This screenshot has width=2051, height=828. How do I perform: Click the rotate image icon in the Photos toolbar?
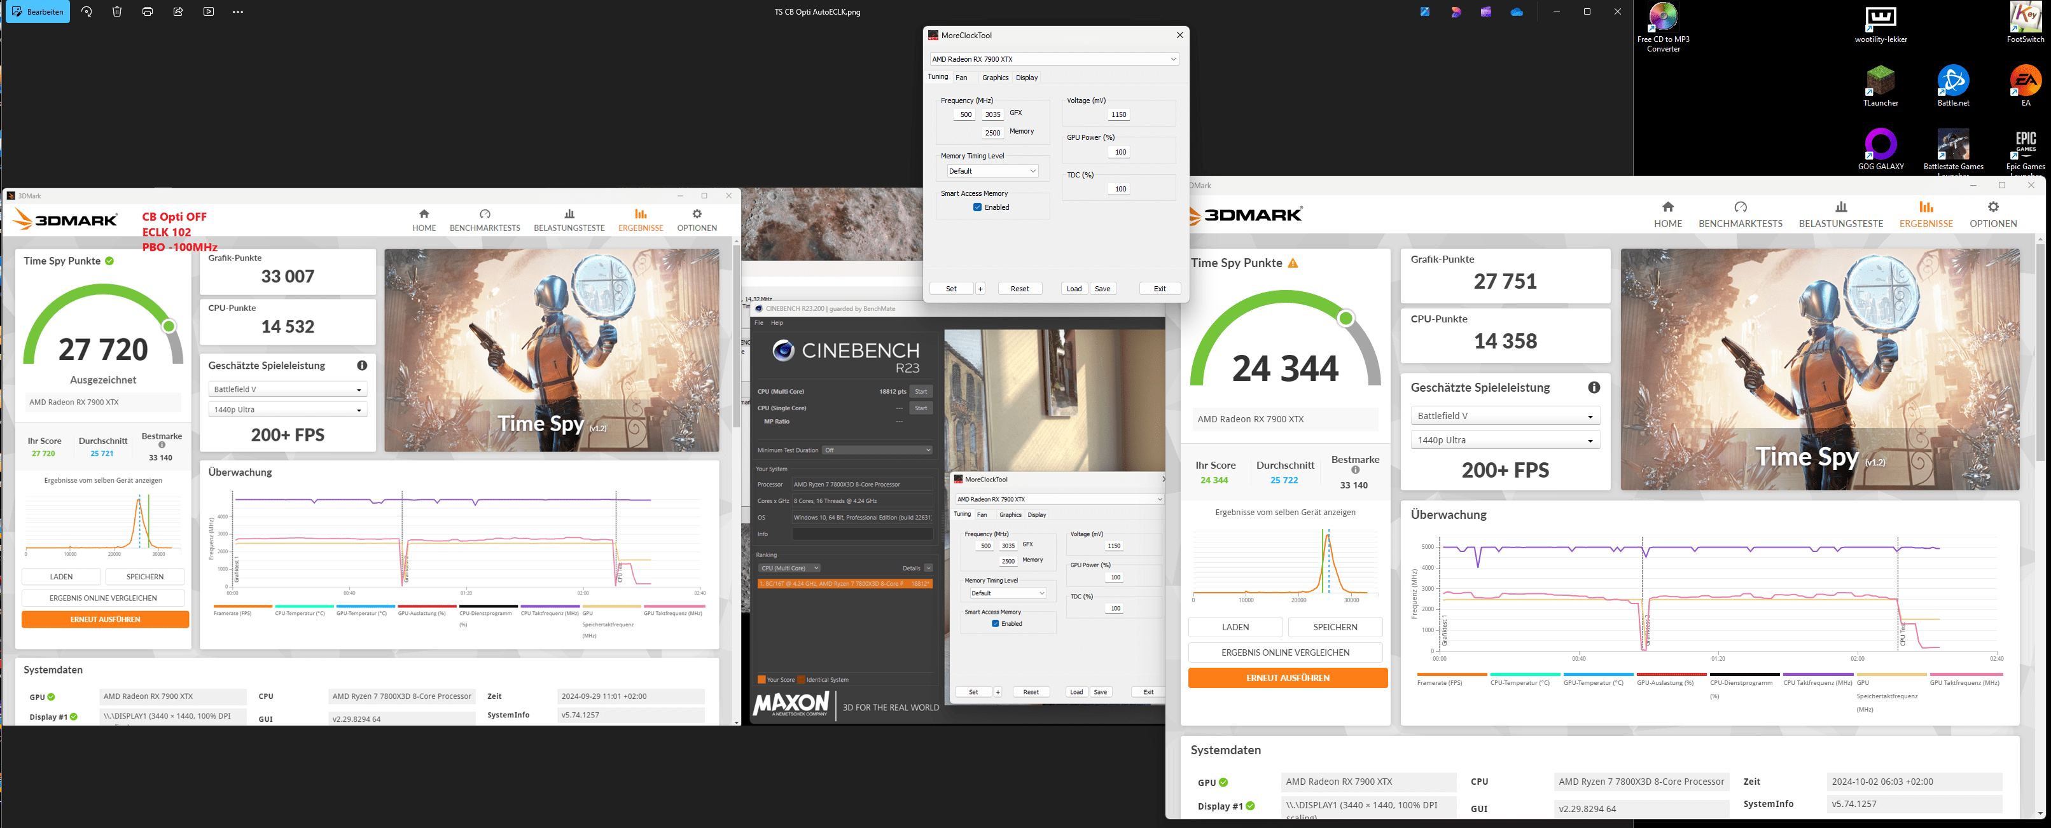click(x=87, y=12)
